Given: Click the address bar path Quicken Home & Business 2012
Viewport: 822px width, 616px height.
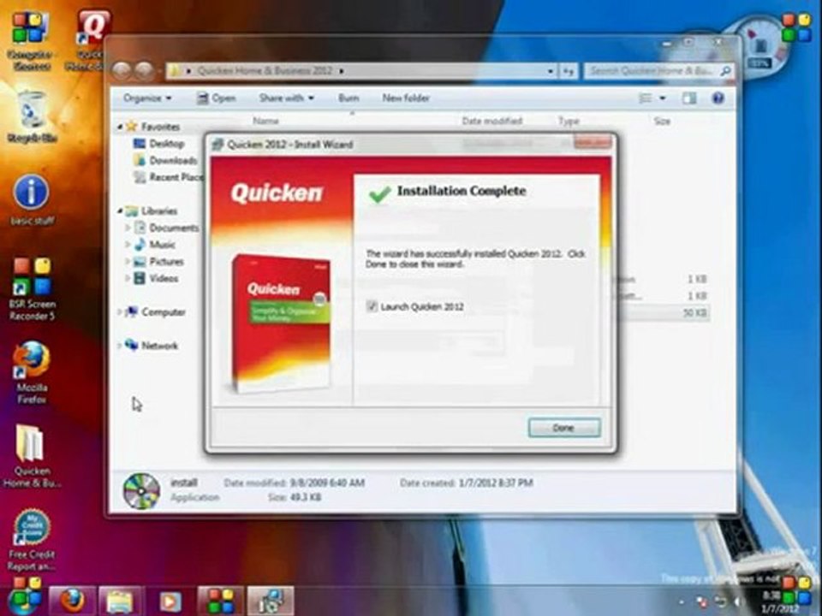Looking at the screenshot, I should [x=265, y=70].
